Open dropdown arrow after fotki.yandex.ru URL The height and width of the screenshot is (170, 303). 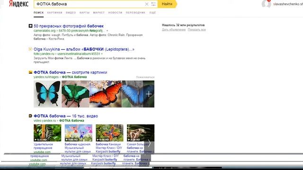[x=102, y=54]
